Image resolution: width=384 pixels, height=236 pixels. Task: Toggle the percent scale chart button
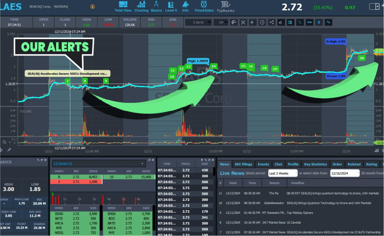click(300, 23)
